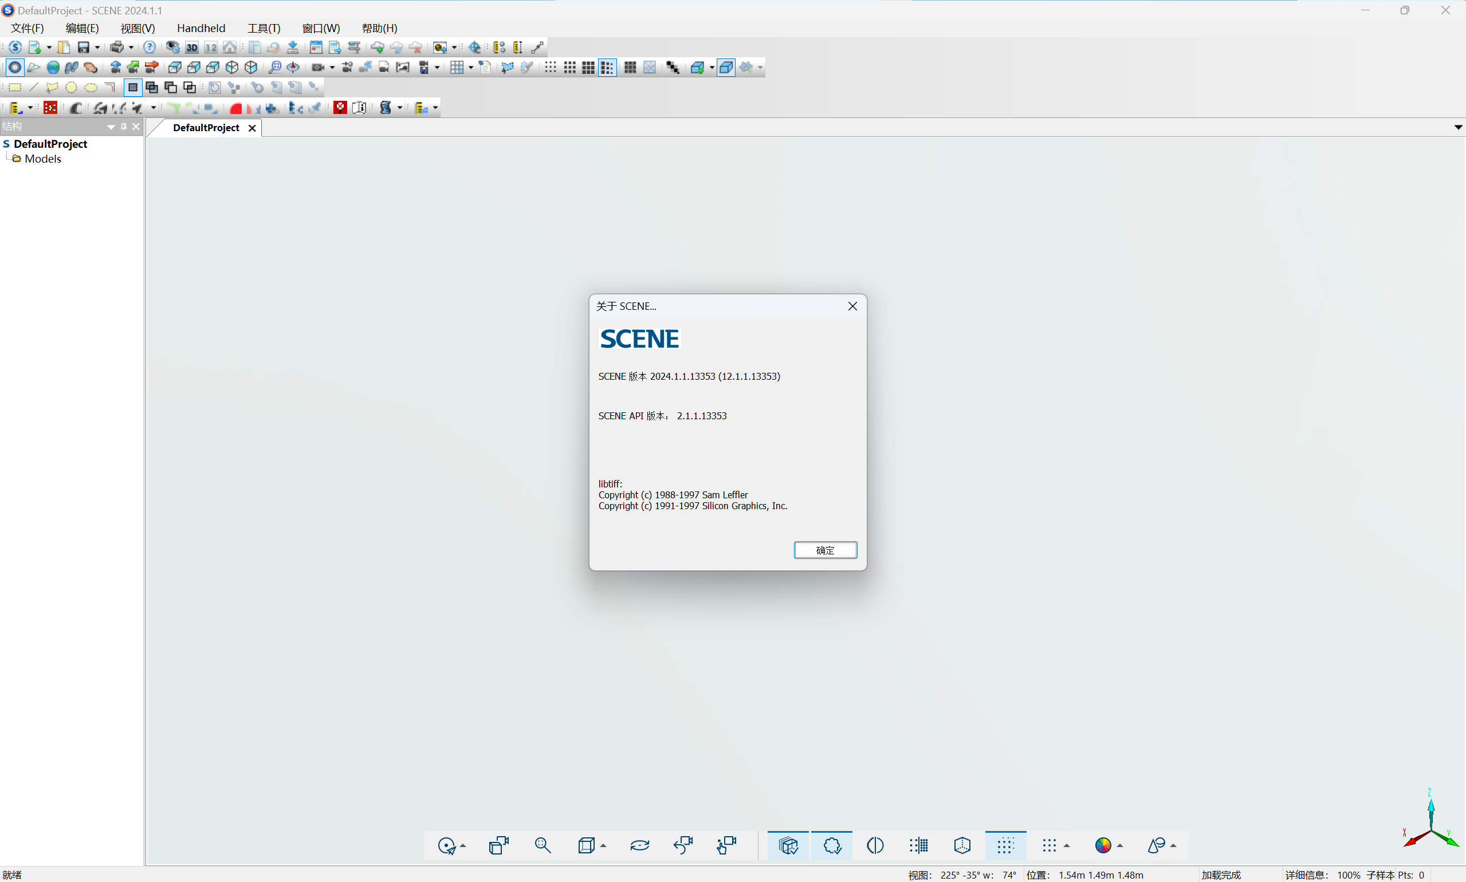This screenshot has width=1466, height=882.
Task: Click the footprints walk mode icon
Action: tap(72, 68)
